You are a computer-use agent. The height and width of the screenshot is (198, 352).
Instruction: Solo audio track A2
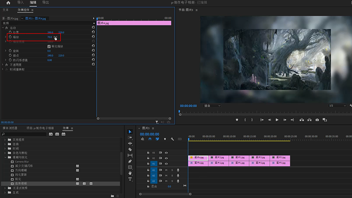(172, 175)
